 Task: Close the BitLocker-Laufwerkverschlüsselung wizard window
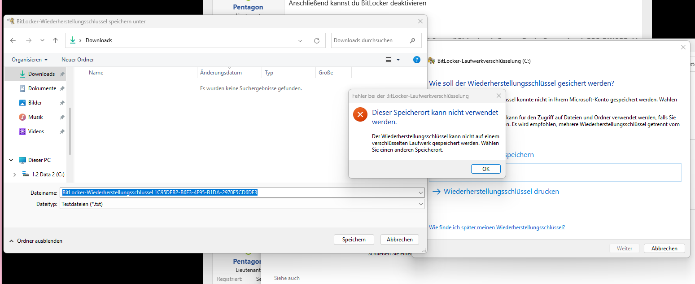[x=683, y=47]
